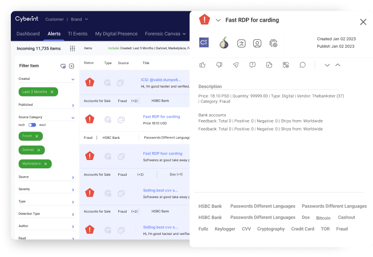Click the Customer label in header
373x257 pixels.
tap(55, 19)
